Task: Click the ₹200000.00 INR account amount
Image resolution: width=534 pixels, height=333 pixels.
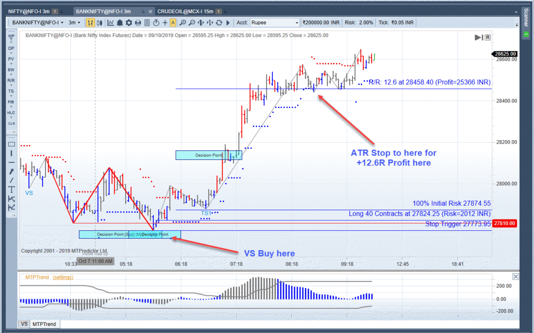Action: tap(321, 23)
